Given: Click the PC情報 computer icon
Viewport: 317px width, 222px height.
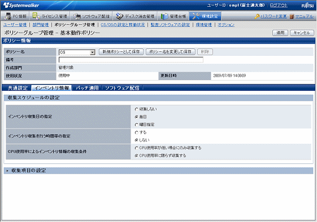Looking at the screenshot, I should click(8, 16).
